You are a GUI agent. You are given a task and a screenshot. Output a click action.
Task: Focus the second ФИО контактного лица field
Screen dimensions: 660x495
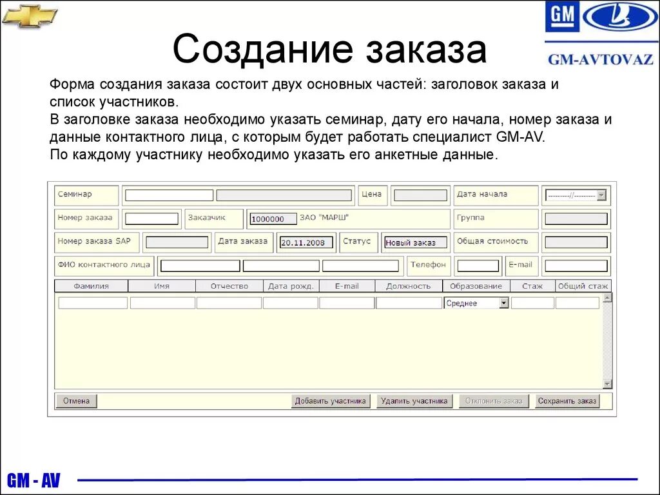[x=281, y=266]
